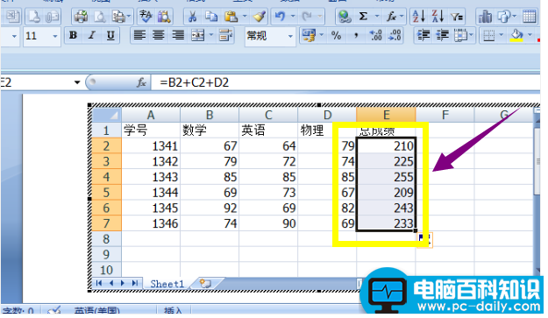This screenshot has width=548, height=318.
Task: Select column A header
Action: click(151, 115)
